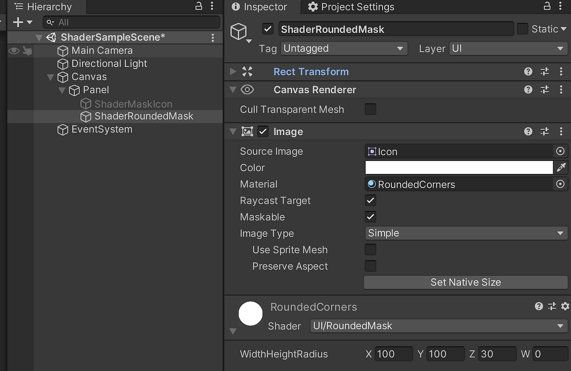The height and width of the screenshot is (371, 571).
Task: Toggle the Raycast Target checkbox
Action: point(370,200)
